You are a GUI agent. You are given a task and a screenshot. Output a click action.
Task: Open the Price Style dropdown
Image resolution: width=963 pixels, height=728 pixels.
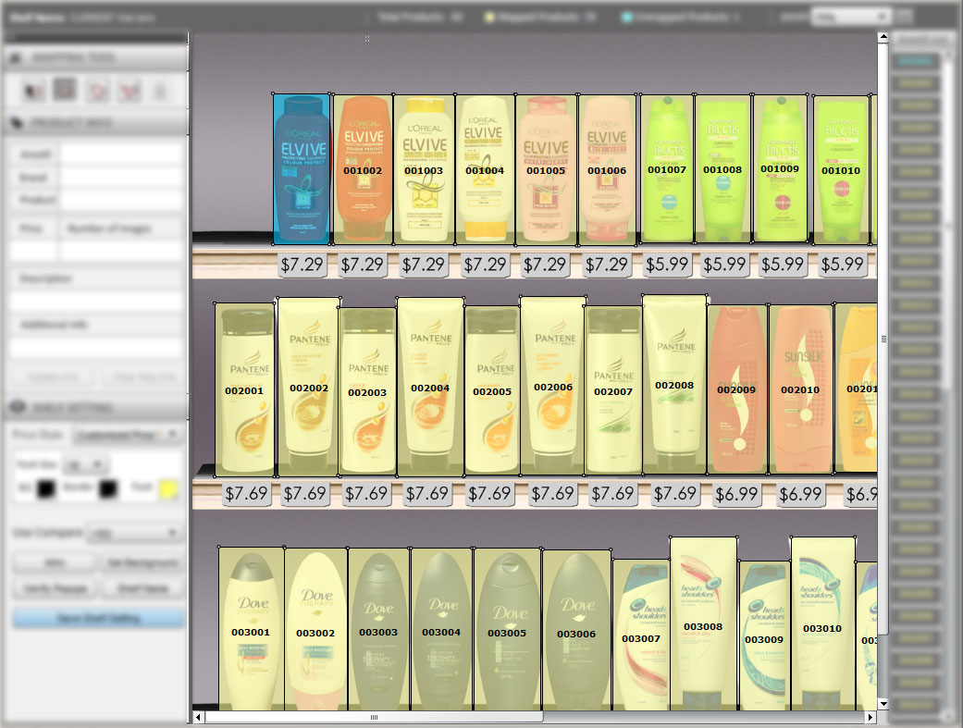pos(128,434)
